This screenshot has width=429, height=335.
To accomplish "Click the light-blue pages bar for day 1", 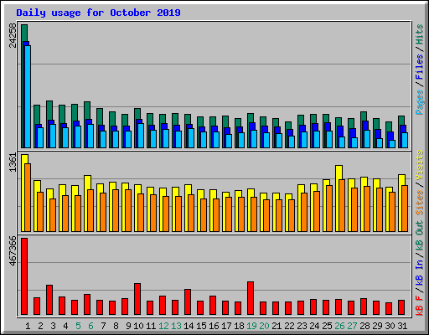I will coord(28,96).
